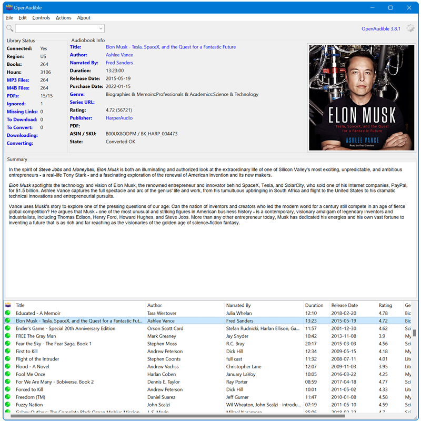The height and width of the screenshot is (421, 421).
Task: Click green status dot for Ender's Game
Action: tap(7, 328)
